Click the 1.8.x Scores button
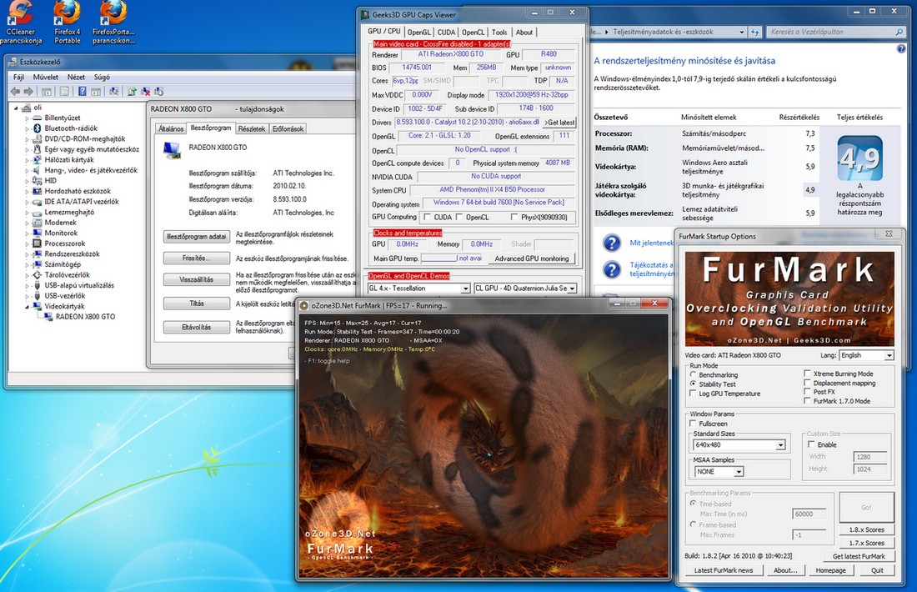 pyautogui.click(x=866, y=529)
